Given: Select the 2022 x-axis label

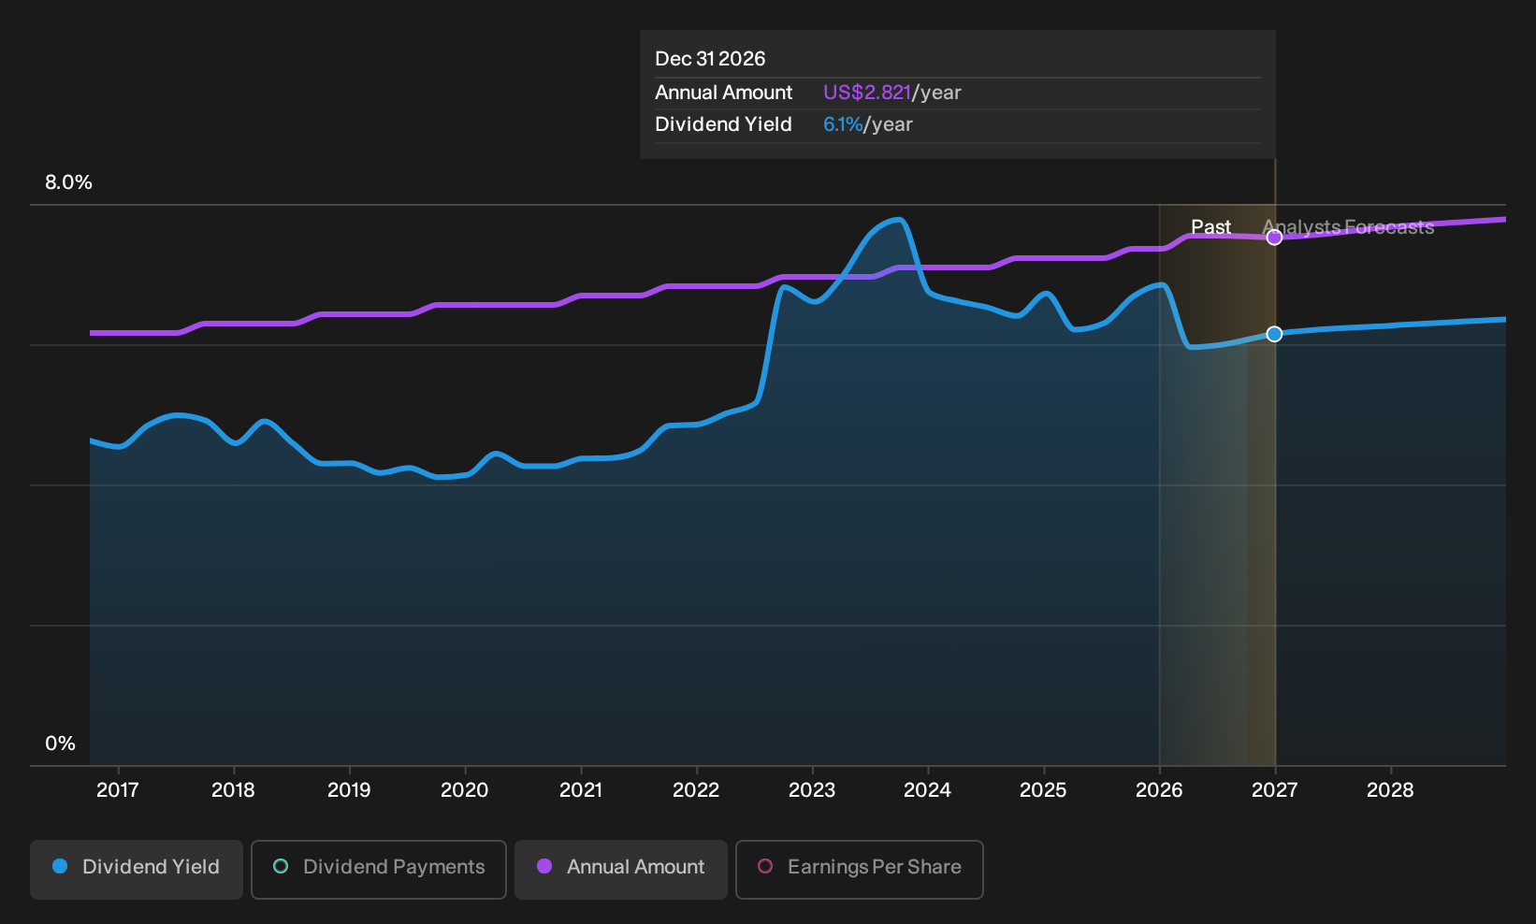Looking at the screenshot, I should click(696, 790).
